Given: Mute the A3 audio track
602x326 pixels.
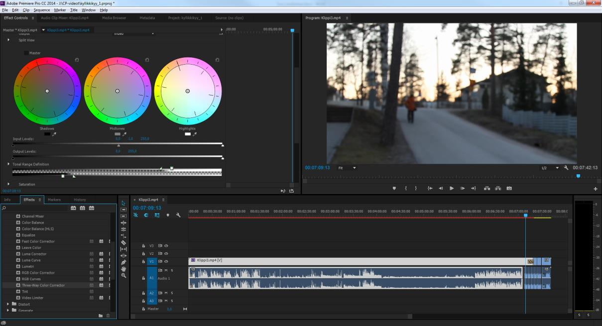Looking at the screenshot, I should coord(166,301).
